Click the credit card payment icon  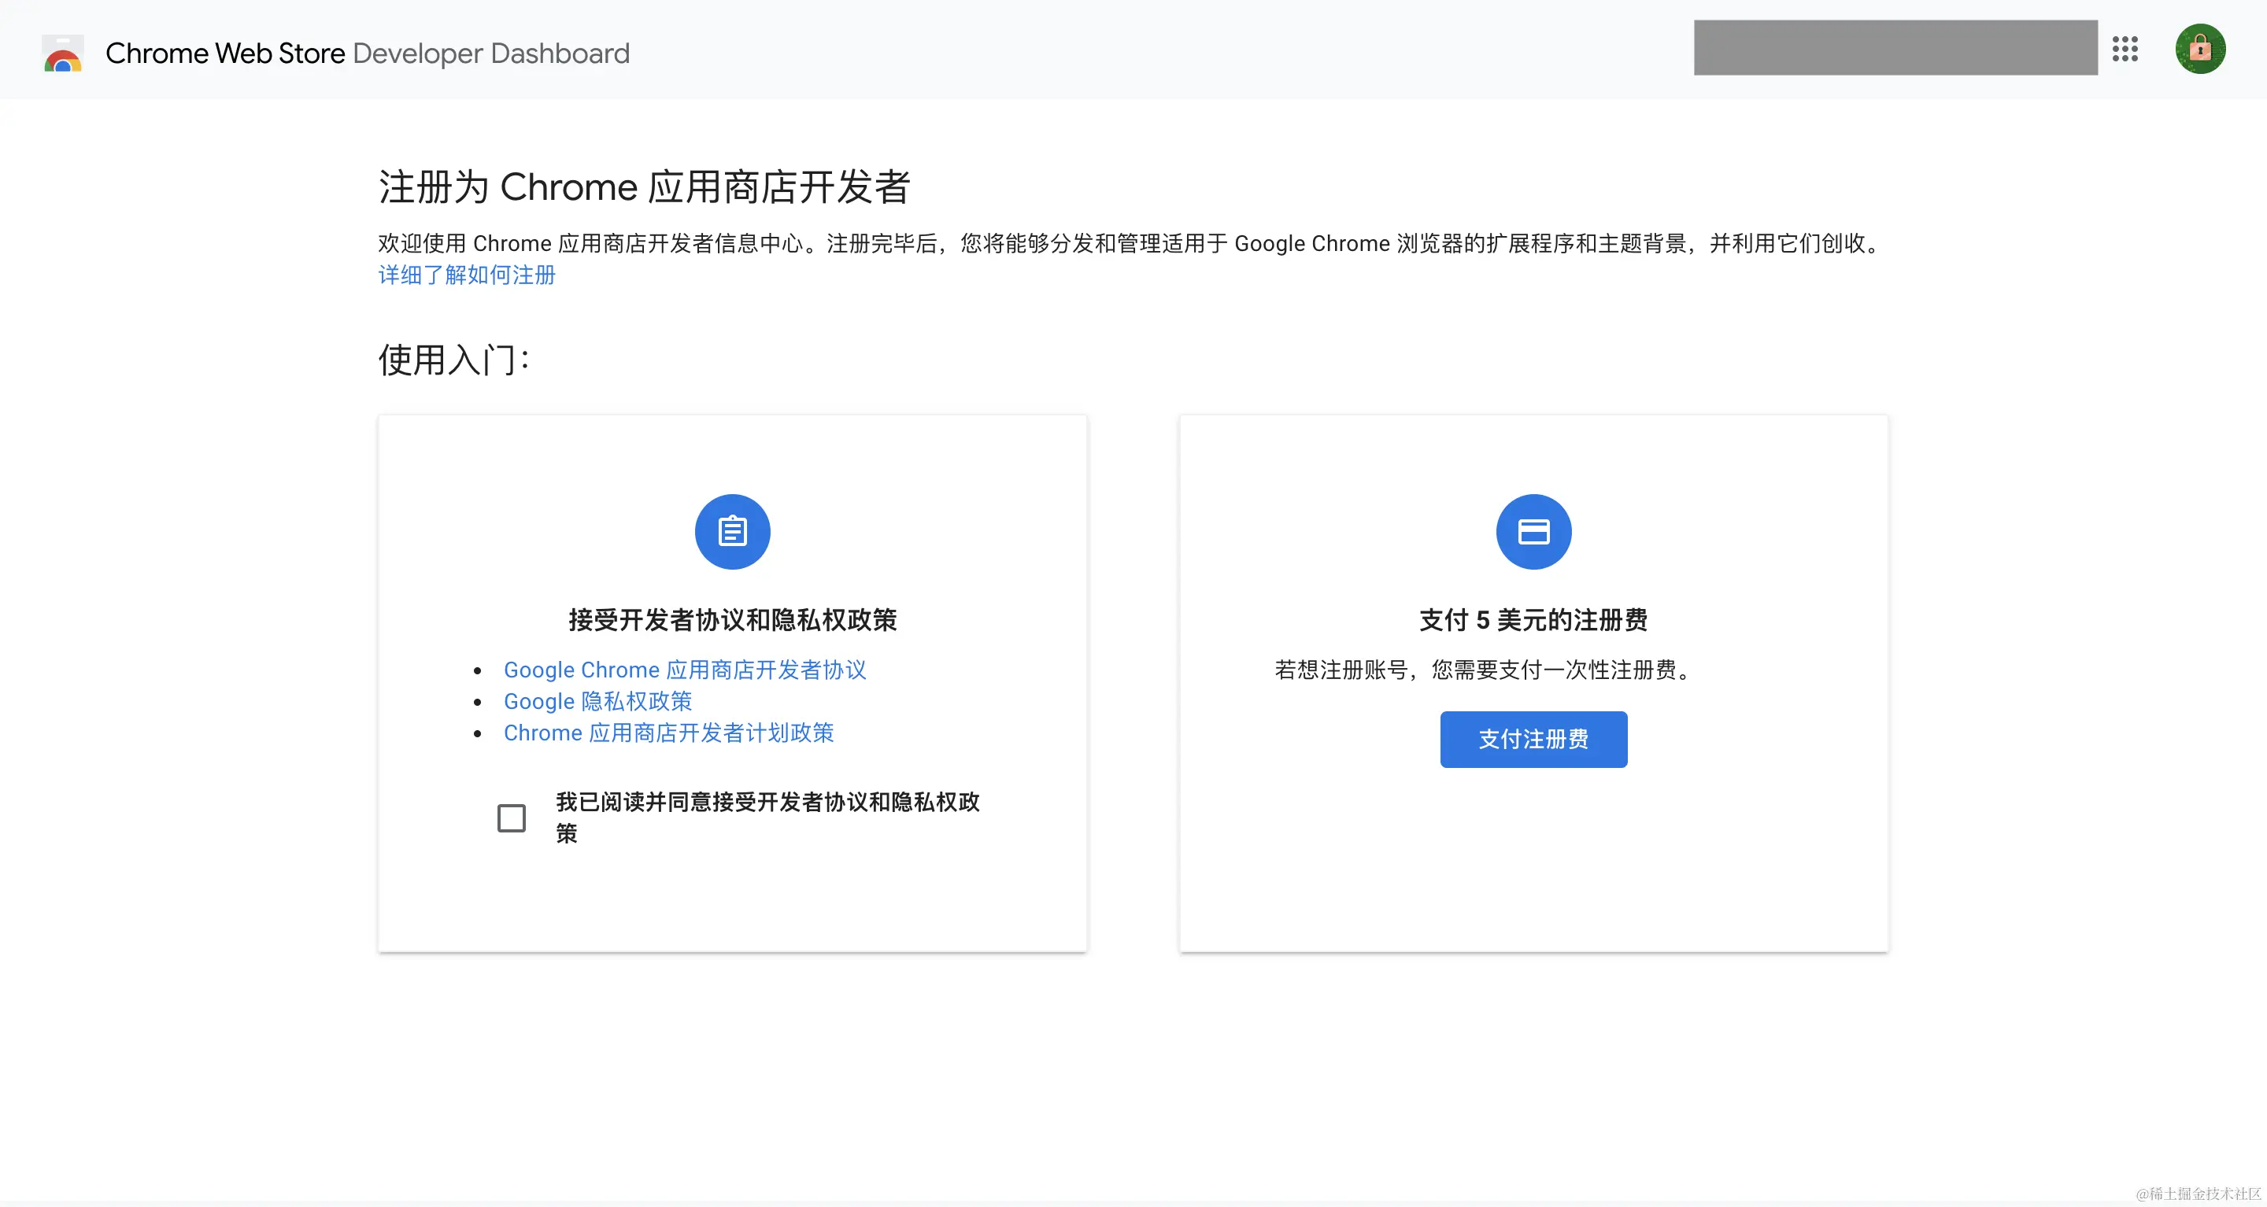click(1533, 531)
